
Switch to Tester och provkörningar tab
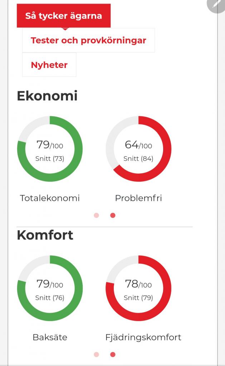(89, 40)
